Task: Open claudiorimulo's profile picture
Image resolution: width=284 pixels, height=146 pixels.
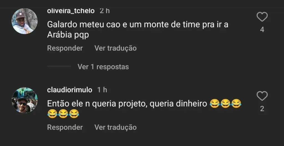Action: [24, 100]
